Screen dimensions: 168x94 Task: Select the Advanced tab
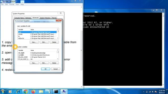click(x=35, y=17)
